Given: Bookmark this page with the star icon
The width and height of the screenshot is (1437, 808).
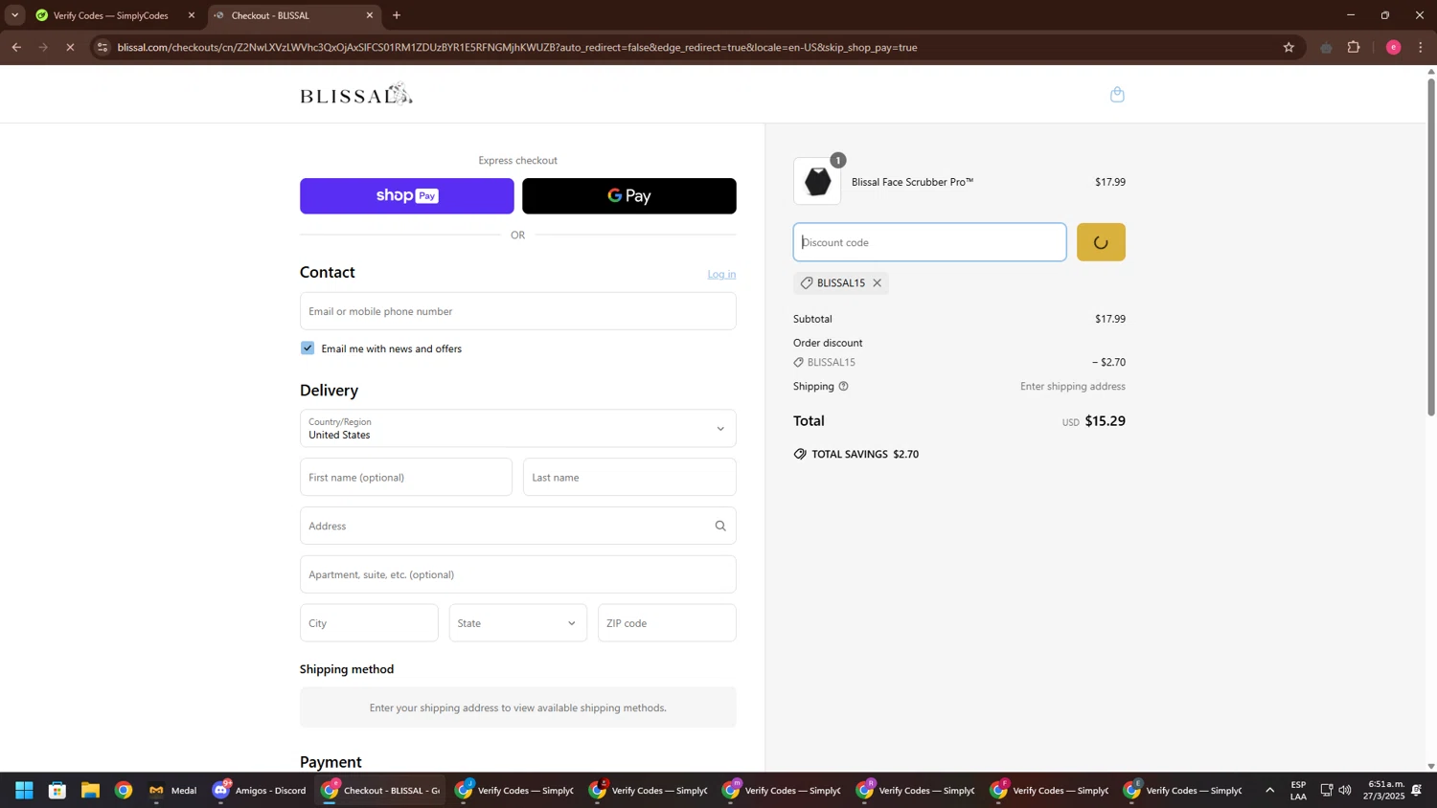Looking at the screenshot, I should pyautogui.click(x=1289, y=47).
